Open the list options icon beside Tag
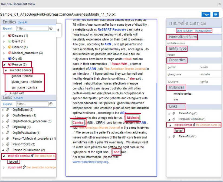Screen dimensions: 223x182 click(x=215, y=15)
